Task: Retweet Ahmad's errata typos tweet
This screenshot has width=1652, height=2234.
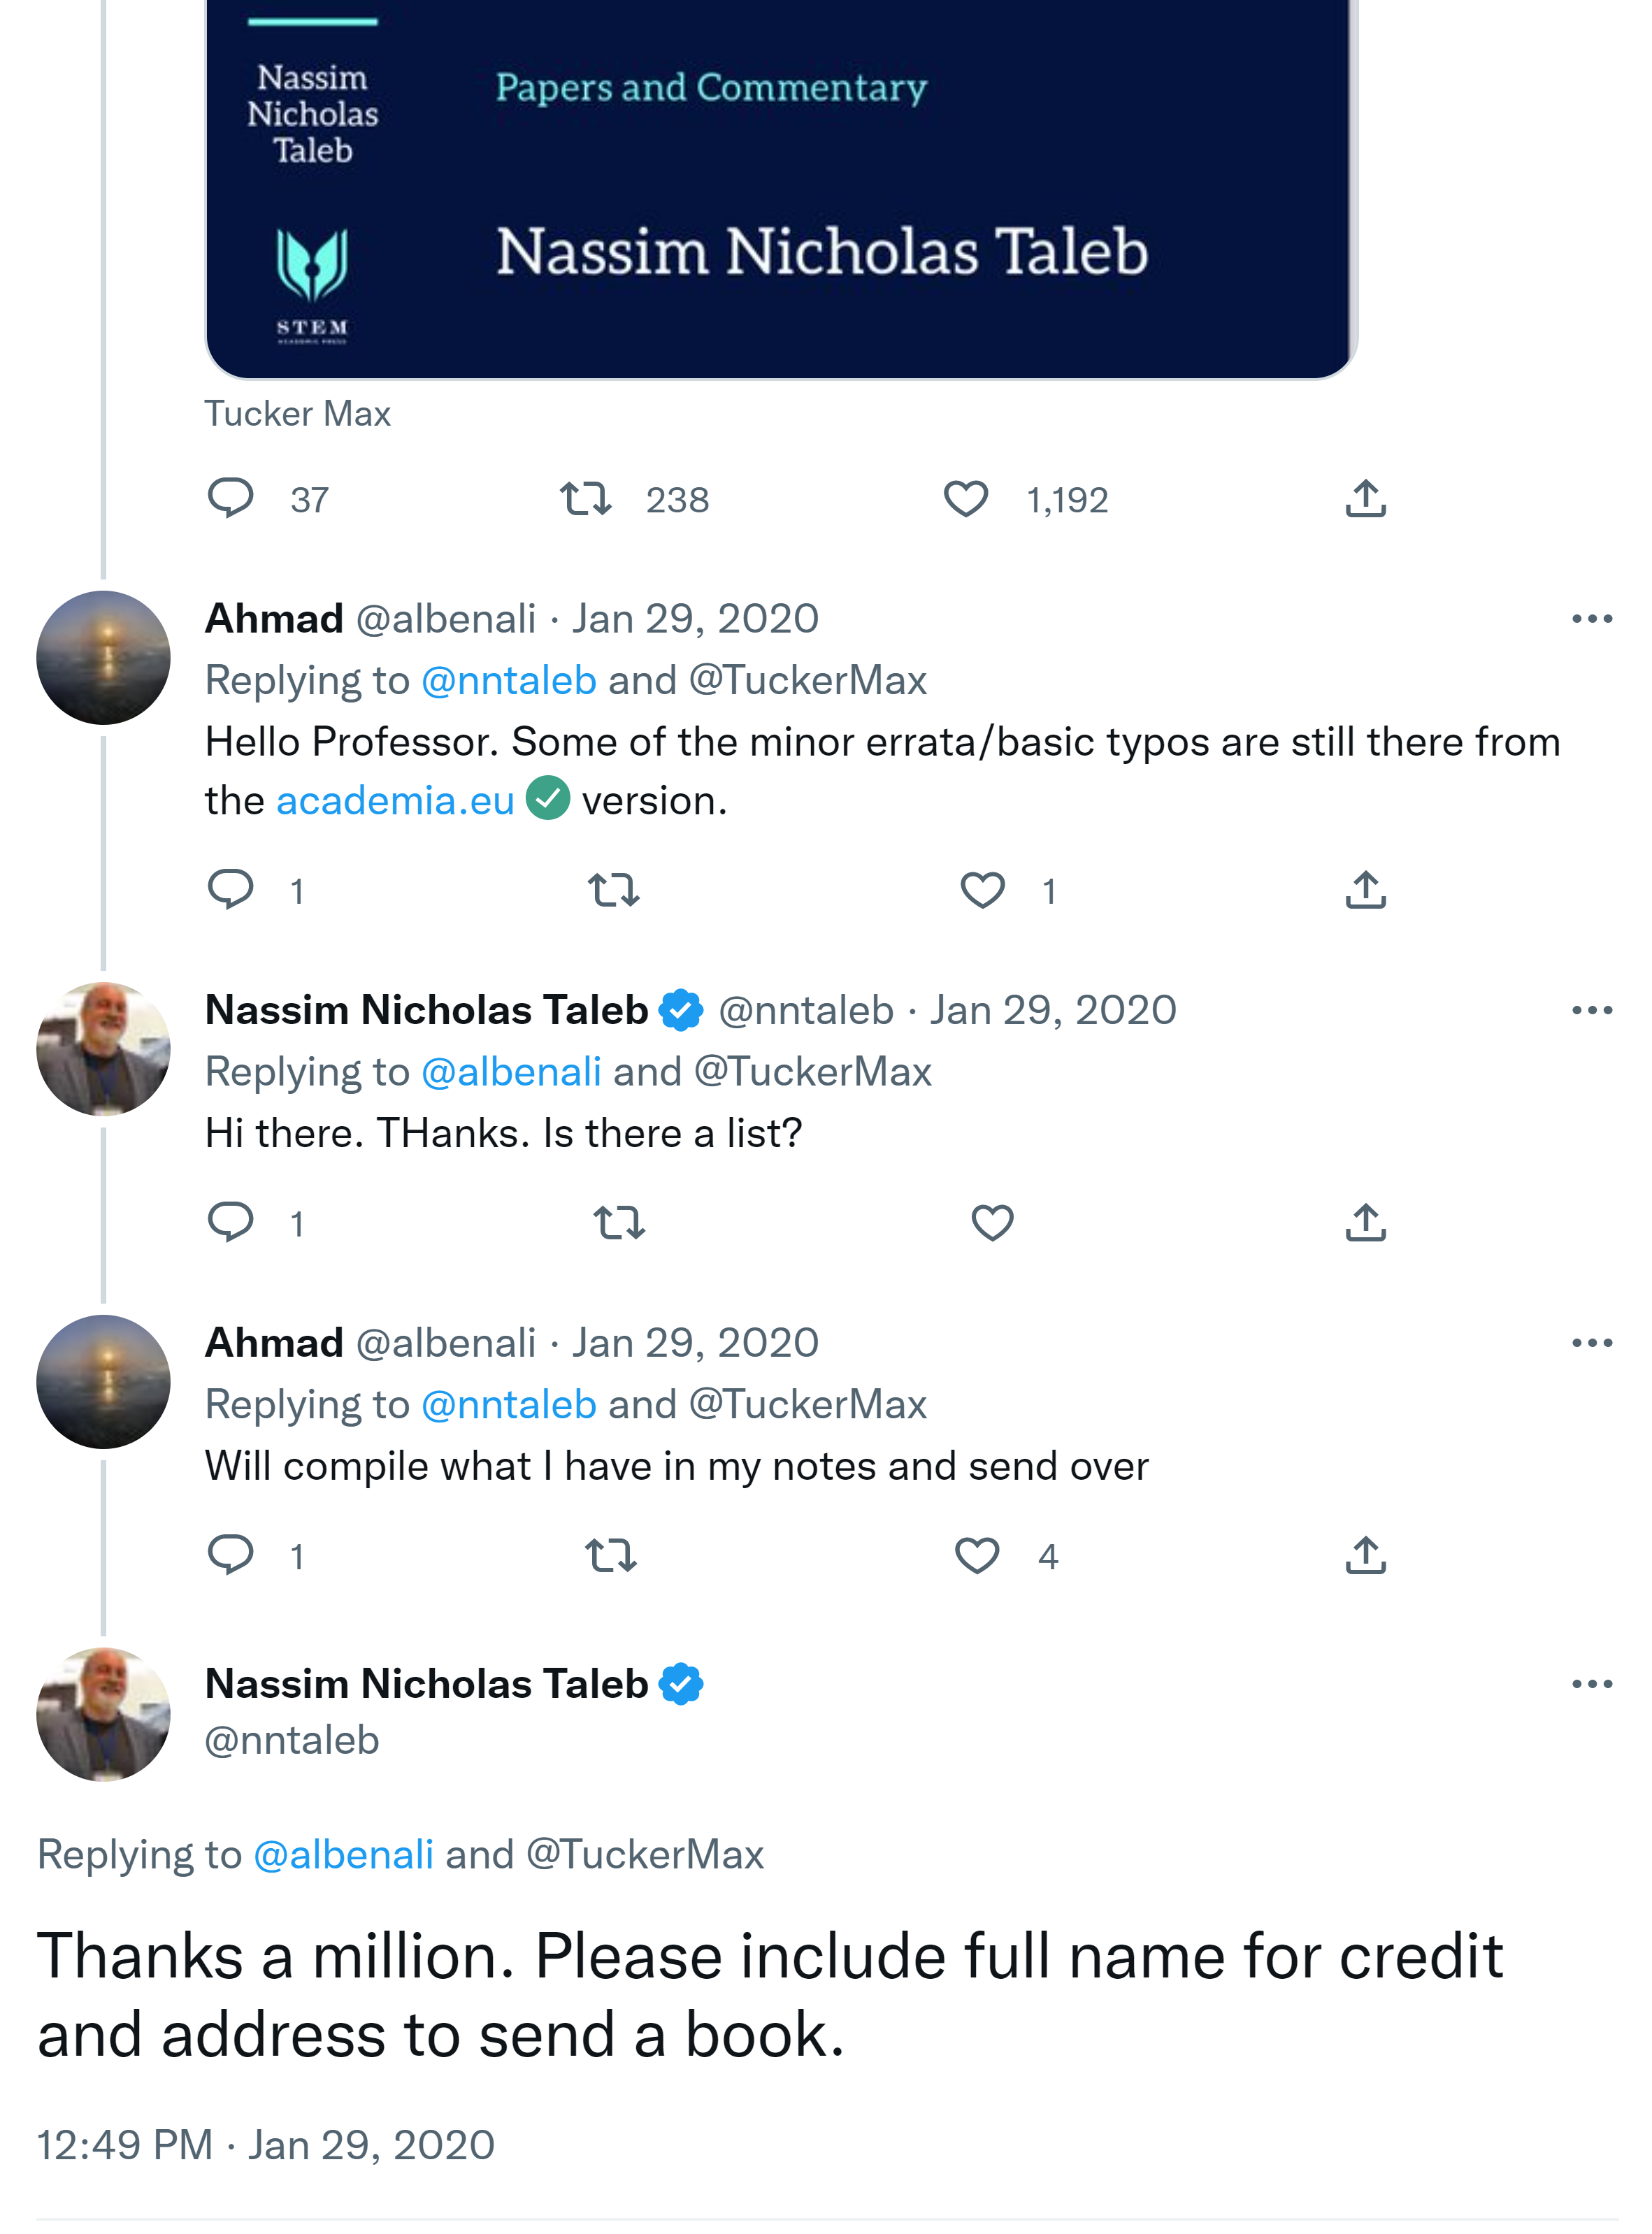Action: tap(613, 890)
